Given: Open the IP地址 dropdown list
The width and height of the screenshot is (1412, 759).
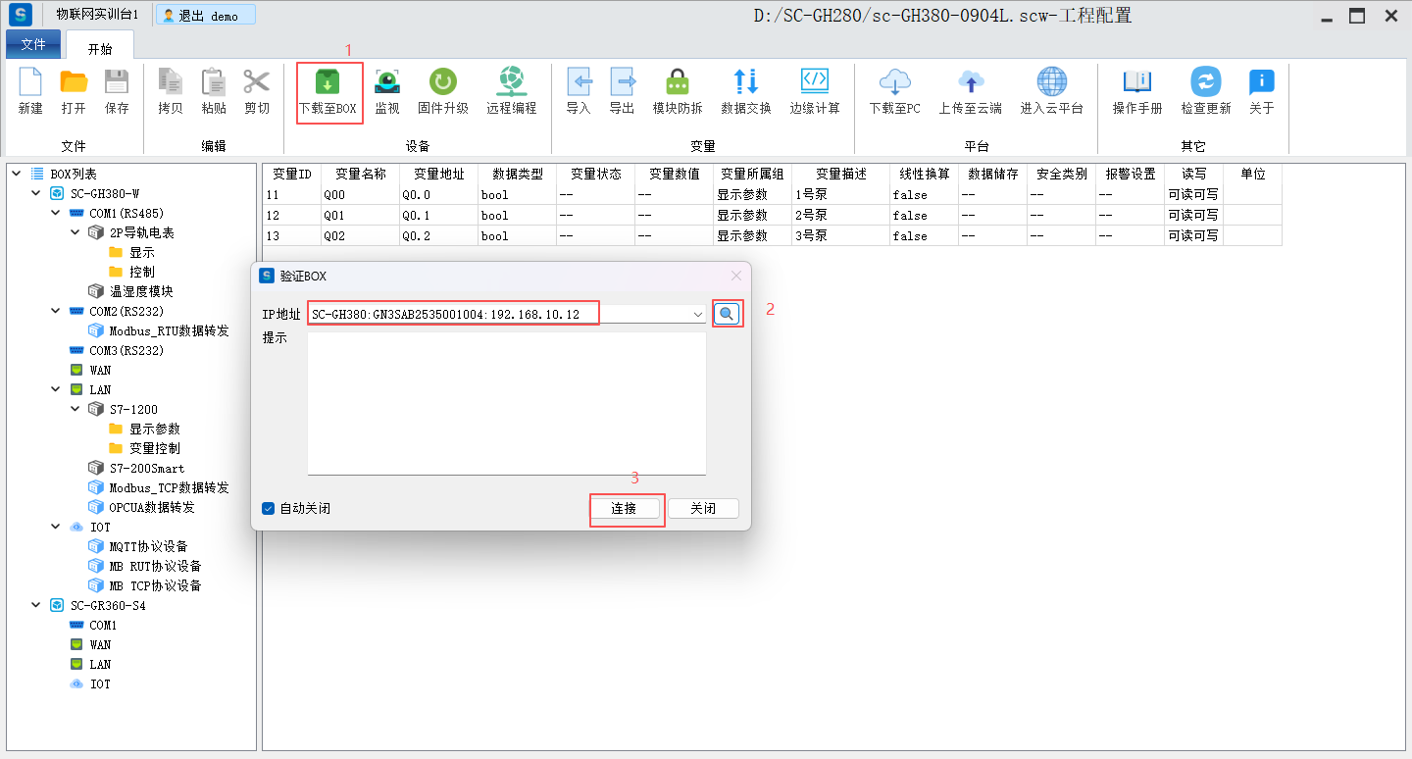Looking at the screenshot, I should coord(697,315).
